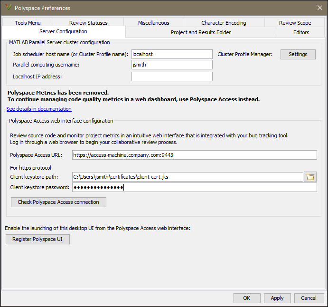The height and width of the screenshot is (307, 328).
Task: Open Cluster Profile Manager Settings
Action: pos(298,54)
